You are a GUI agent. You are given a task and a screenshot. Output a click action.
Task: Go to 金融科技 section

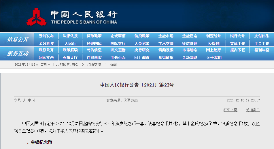point(46,44)
